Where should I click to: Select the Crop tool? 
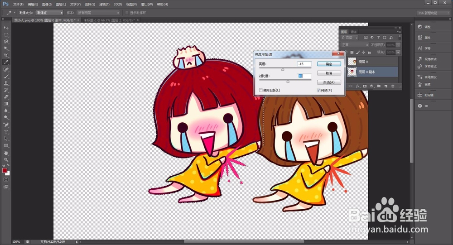point(6,55)
